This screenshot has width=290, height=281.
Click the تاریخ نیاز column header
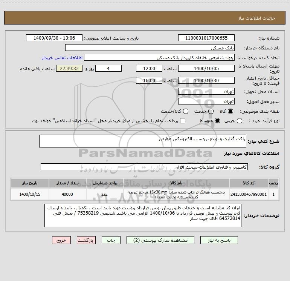click(x=30, y=183)
